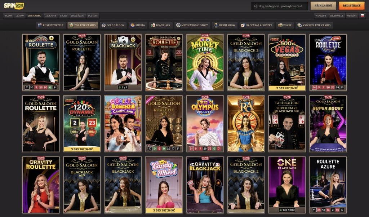Select the Gold Saloon filter tab
This screenshot has height=217, width=369.
coord(113,25)
